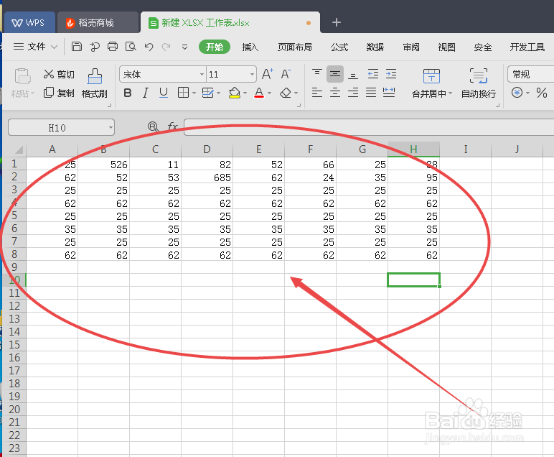
Task: Click the WPS home tab
Action: 29,23
